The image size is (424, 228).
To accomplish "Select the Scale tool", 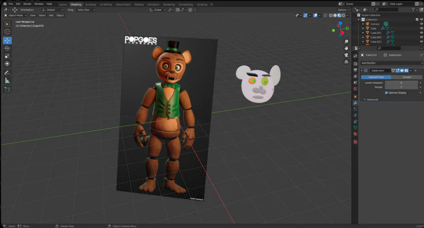I will (7, 56).
